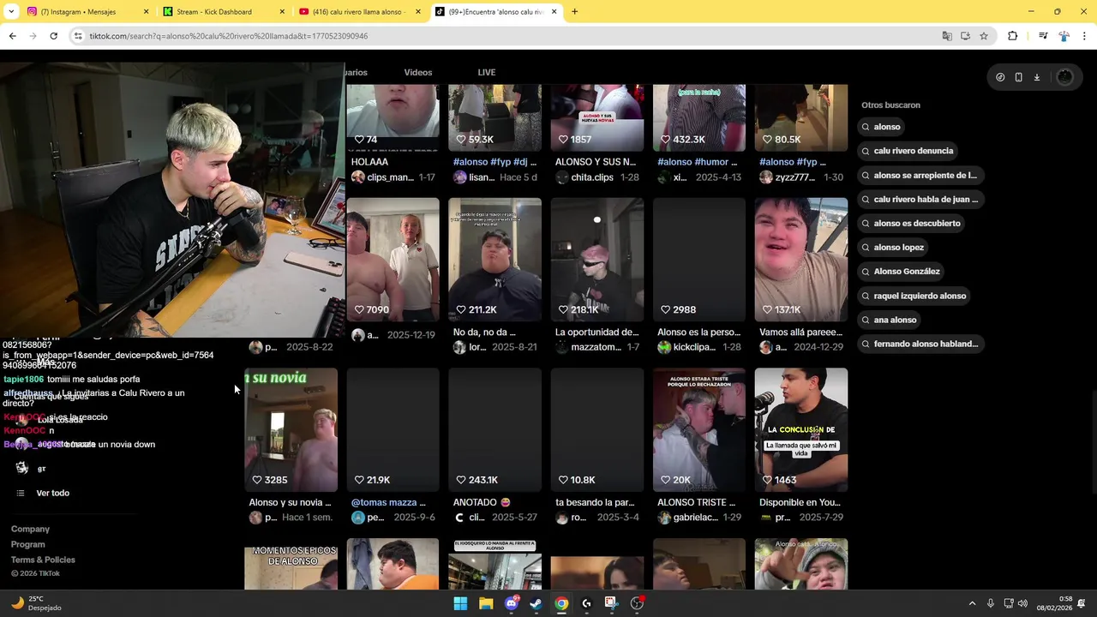Image resolution: width=1097 pixels, height=617 pixels.
Task: Show hidden system tray icons
Action: tap(972, 603)
